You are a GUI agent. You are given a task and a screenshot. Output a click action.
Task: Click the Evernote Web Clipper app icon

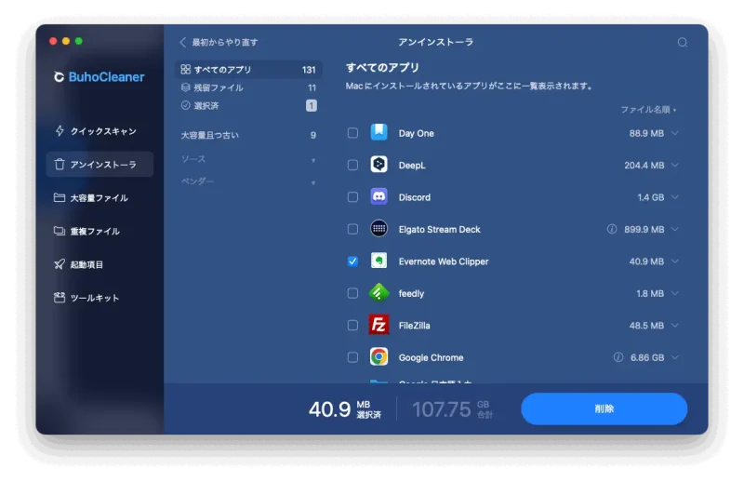tap(379, 261)
